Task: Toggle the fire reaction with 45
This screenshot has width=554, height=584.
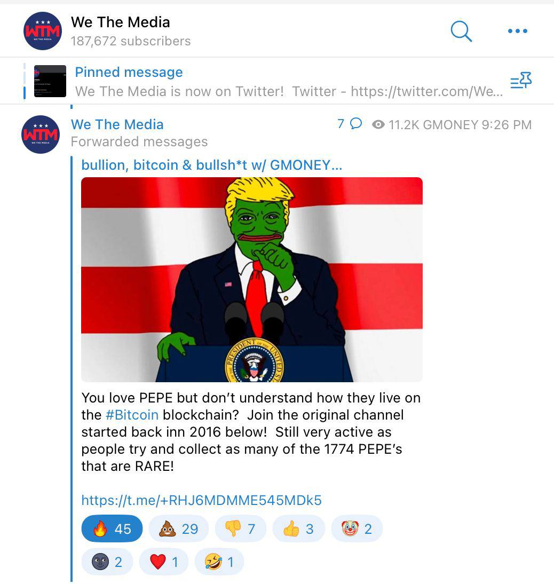Action: tap(112, 528)
